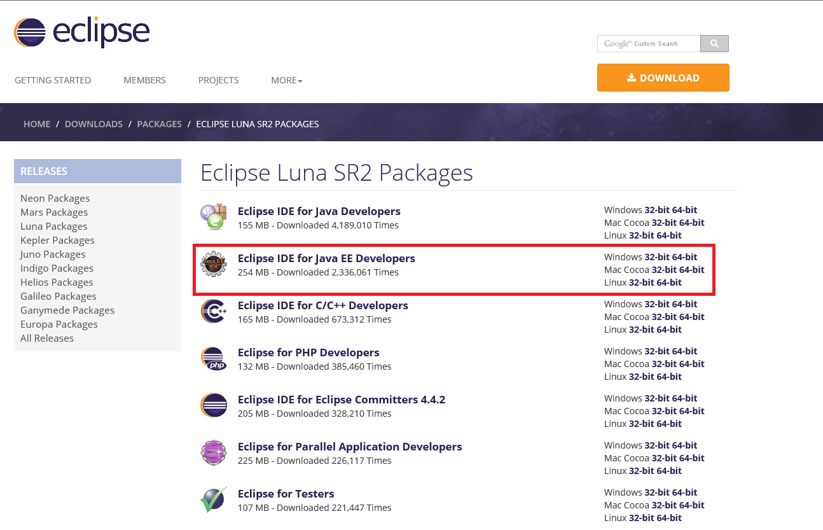Click the Eclipse logo in header
The image size is (823, 530).
pos(81,33)
